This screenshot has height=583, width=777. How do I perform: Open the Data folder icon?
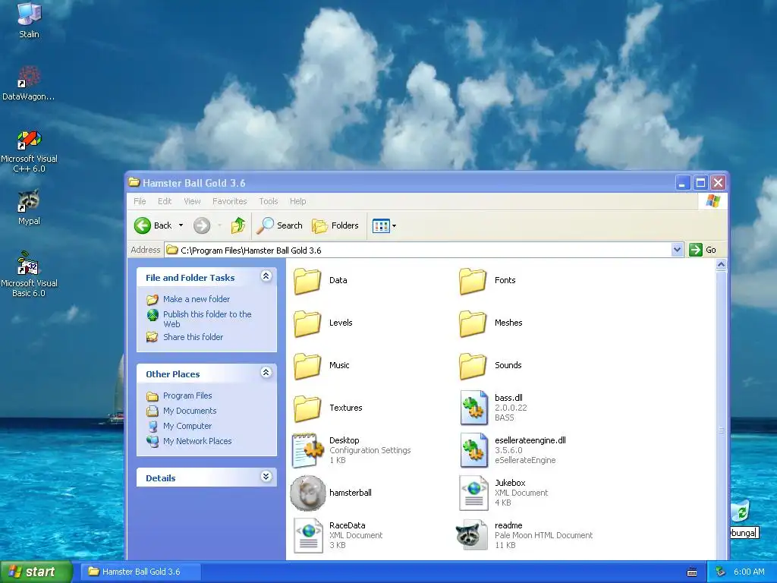pos(307,281)
